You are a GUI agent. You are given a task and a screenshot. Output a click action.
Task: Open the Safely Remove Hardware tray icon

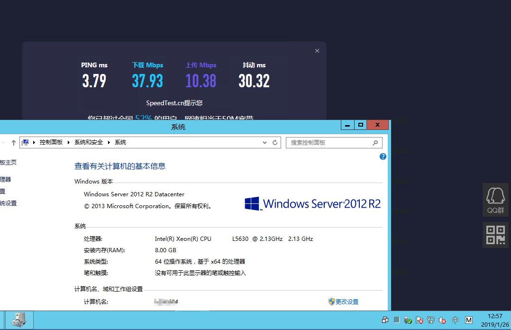coord(408,320)
